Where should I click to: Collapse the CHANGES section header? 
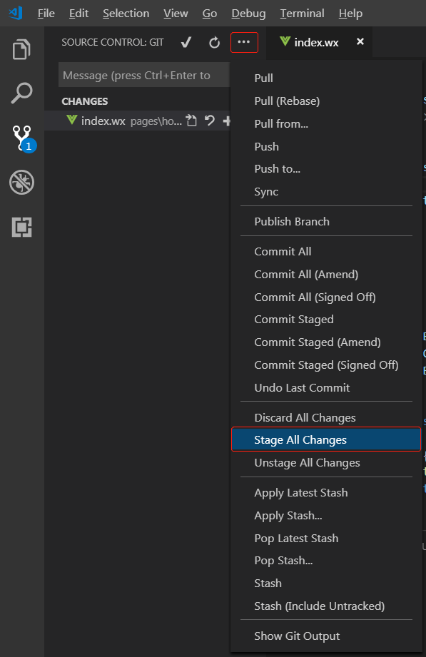[x=85, y=101]
